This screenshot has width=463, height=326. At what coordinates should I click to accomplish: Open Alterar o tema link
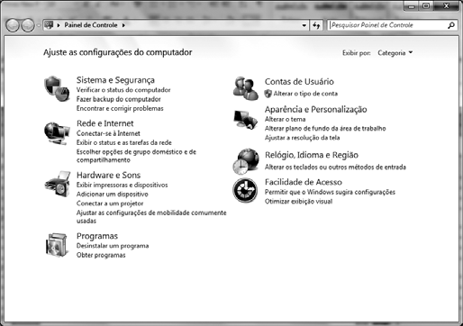click(285, 119)
